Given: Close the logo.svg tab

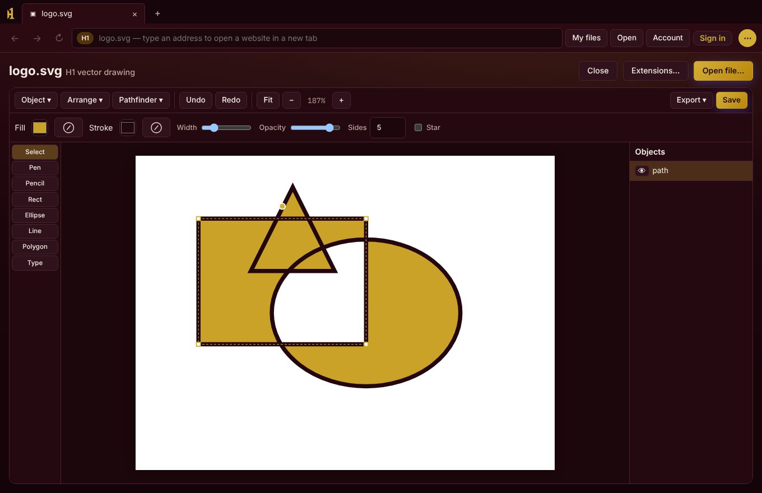Looking at the screenshot, I should tap(134, 14).
